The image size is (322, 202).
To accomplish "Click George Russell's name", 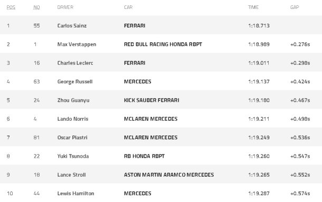I will pyautogui.click(x=75, y=82).
